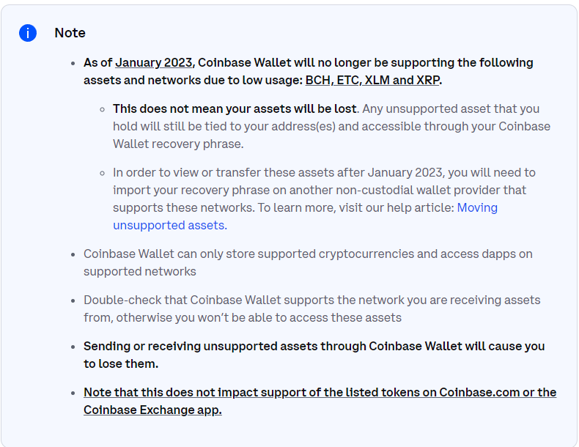Image resolution: width=579 pixels, height=447 pixels.
Task: Click 'unsupported assets.' blue link text
Action: 170,226
